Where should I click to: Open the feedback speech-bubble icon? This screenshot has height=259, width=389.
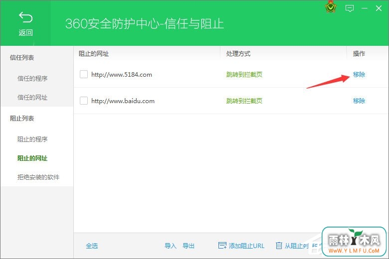(349, 8)
